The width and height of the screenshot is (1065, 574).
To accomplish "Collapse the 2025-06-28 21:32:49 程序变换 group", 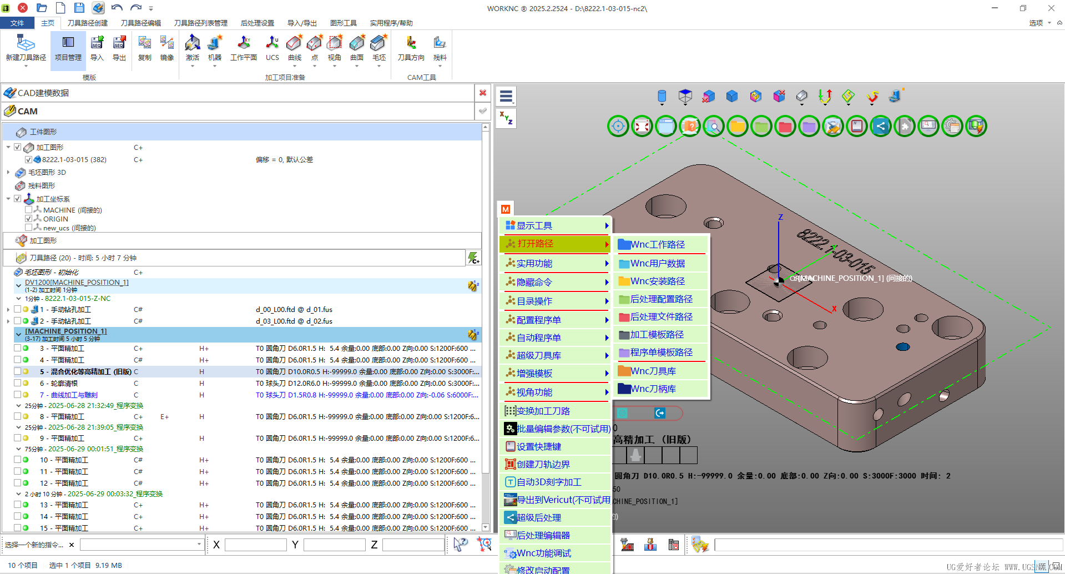I will click(18, 406).
